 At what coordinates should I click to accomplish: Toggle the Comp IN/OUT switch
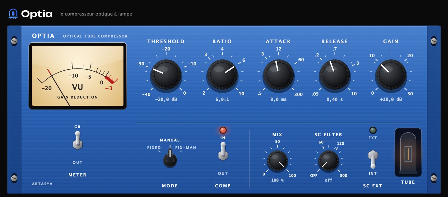(x=223, y=152)
